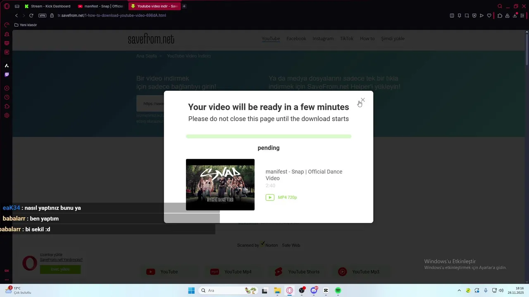This screenshot has height=297, width=529.
Task: Open the YouTube nav menu item
Action: [271, 38]
